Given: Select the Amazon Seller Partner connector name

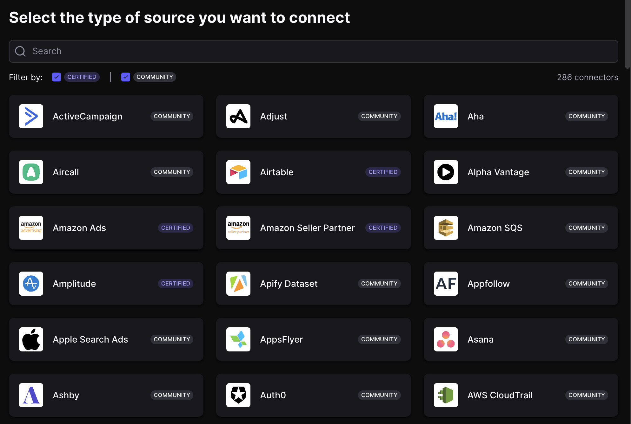Looking at the screenshot, I should click(308, 228).
